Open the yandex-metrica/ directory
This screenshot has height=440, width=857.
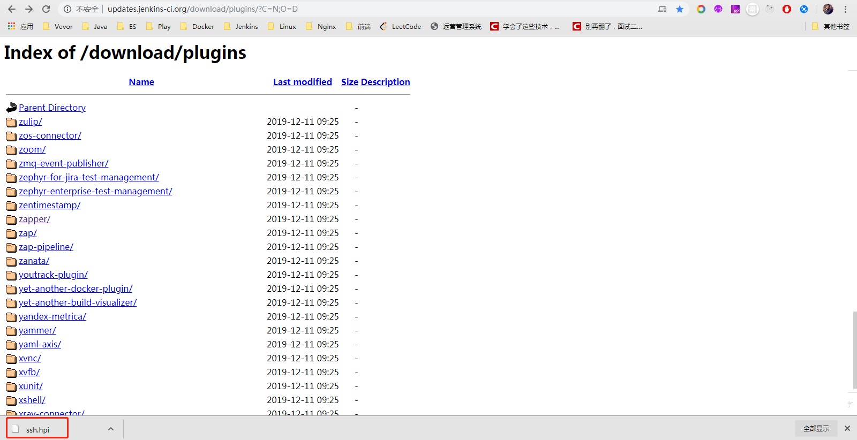(x=52, y=316)
